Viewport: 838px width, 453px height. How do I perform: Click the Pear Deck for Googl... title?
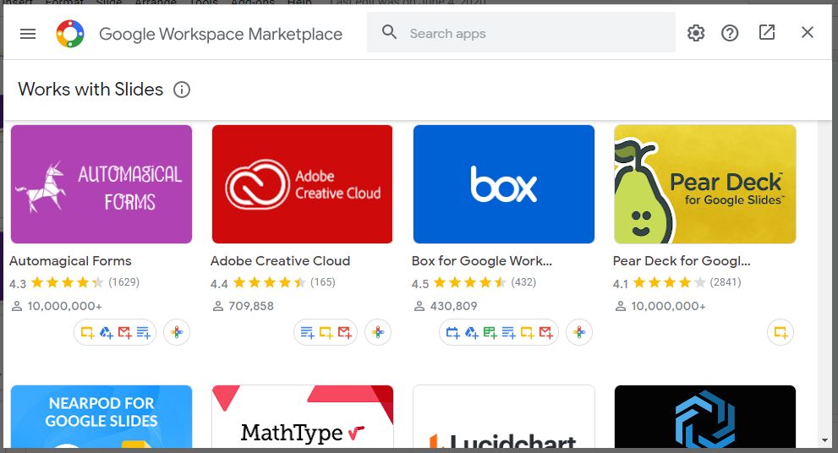tap(682, 260)
